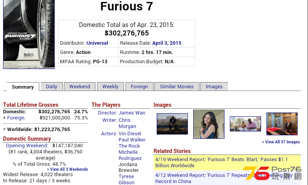Go to the Images tab
This screenshot has width=308, height=185.
click(x=214, y=87)
